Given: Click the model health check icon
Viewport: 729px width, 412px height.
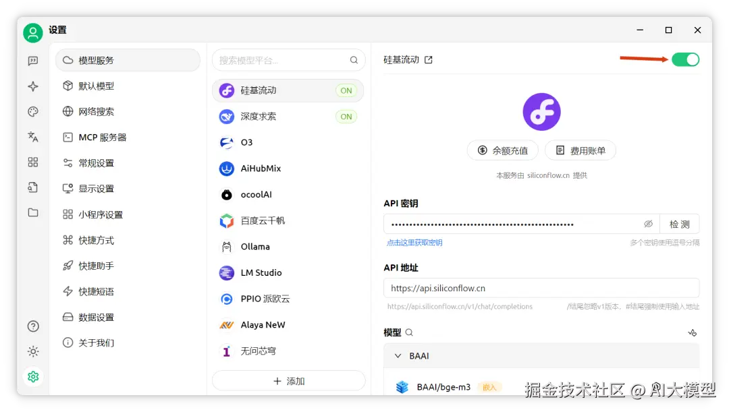Looking at the screenshot, I should click(693, 332).
